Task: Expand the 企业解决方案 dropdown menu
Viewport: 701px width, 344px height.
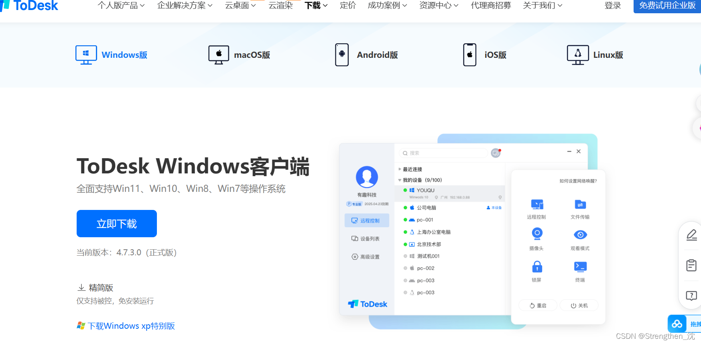Action: 185,6
